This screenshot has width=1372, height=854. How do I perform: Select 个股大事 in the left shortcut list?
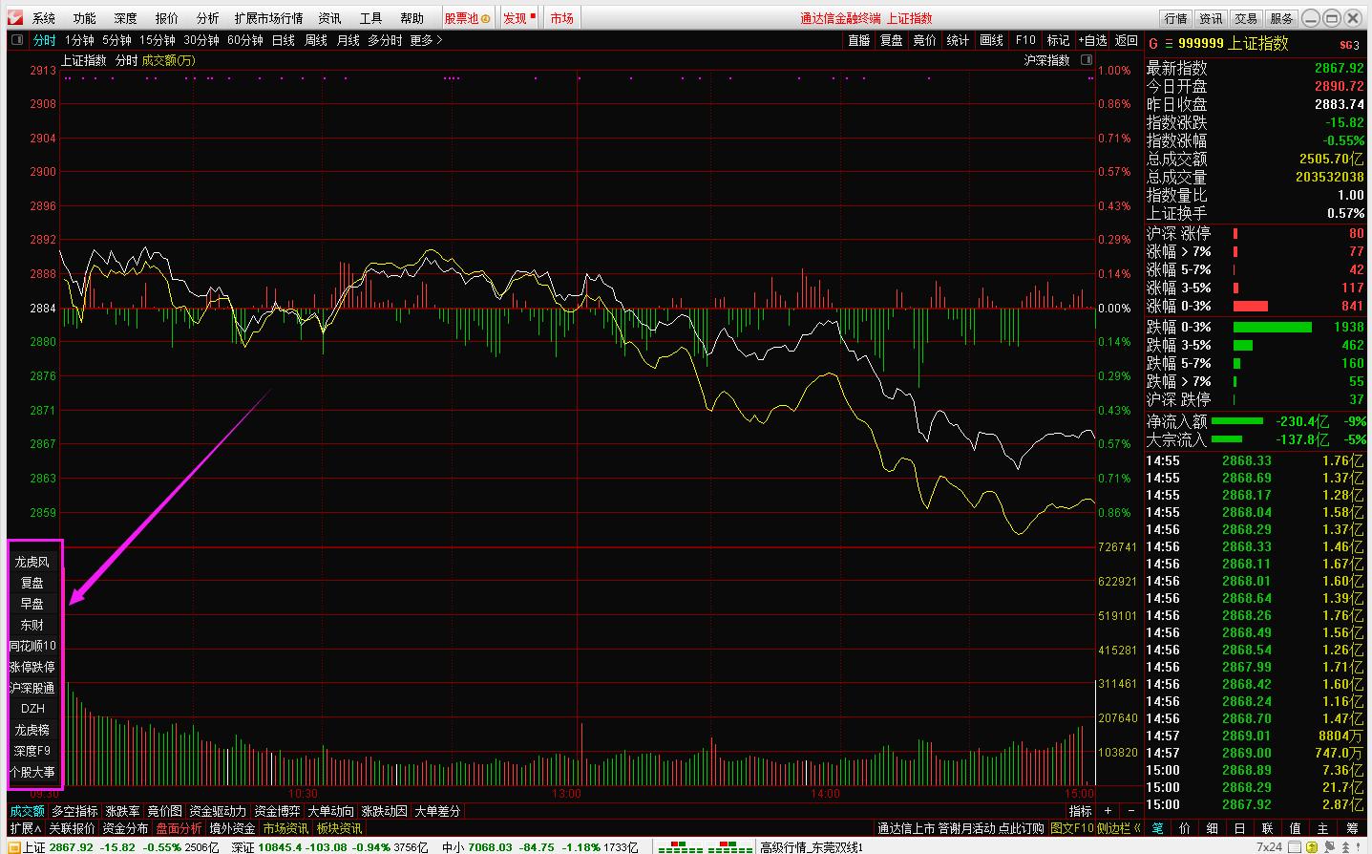pos(32,772)
